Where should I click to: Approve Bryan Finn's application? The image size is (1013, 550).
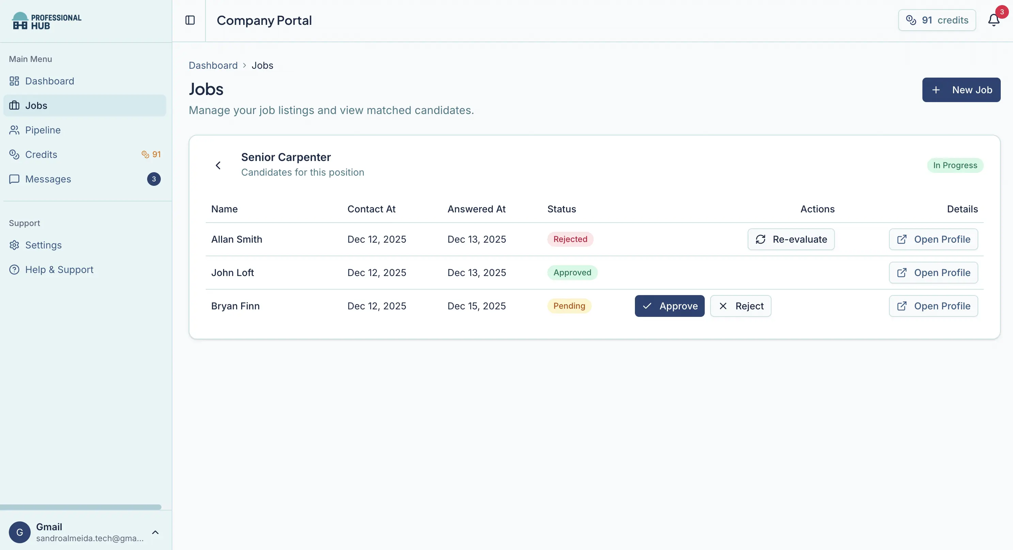[669, 306]
